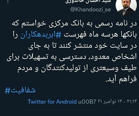Open the #شفافیت hashtag link
The width and height of the screenshot is (139, 116).
tap(20, 90)
